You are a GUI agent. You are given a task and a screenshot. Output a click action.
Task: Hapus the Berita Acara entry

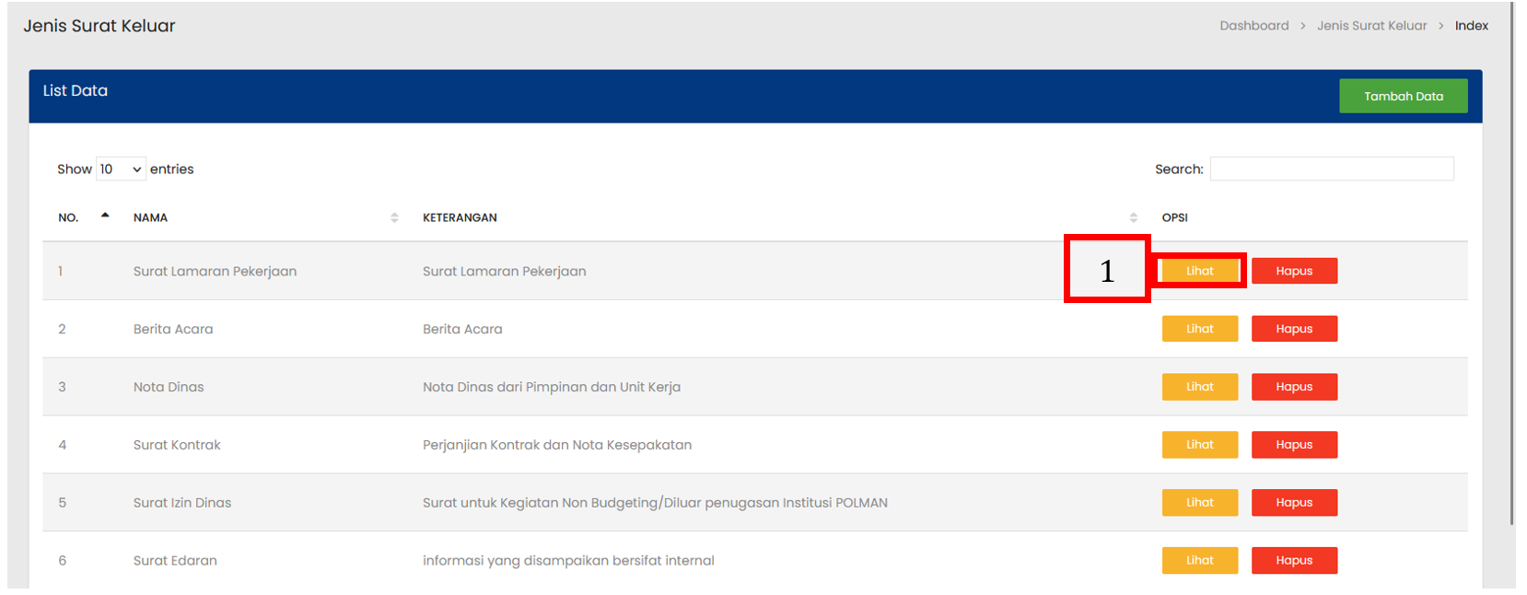click(1294, 329)
